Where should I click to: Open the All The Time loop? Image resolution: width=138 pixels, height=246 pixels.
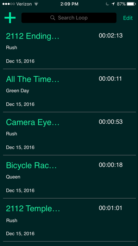click(x=69, y=90)
